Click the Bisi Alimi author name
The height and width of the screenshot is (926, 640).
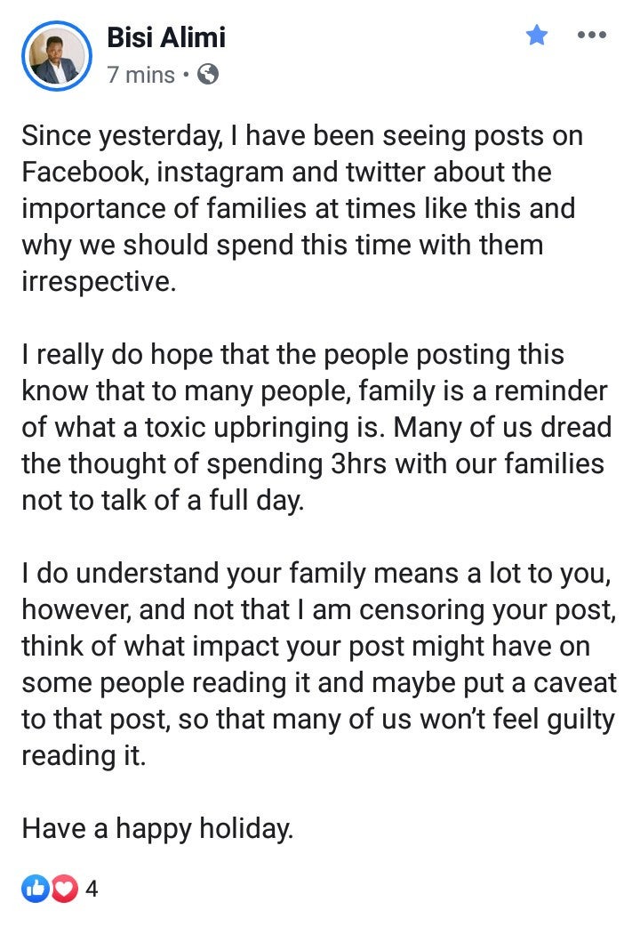(x=166, y=37)
